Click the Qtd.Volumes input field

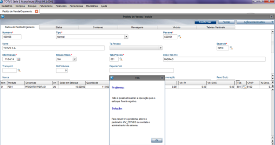click(x=62, y=71)
